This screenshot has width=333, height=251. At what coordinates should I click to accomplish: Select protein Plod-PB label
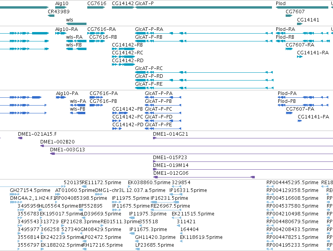(x=287, y=101)
